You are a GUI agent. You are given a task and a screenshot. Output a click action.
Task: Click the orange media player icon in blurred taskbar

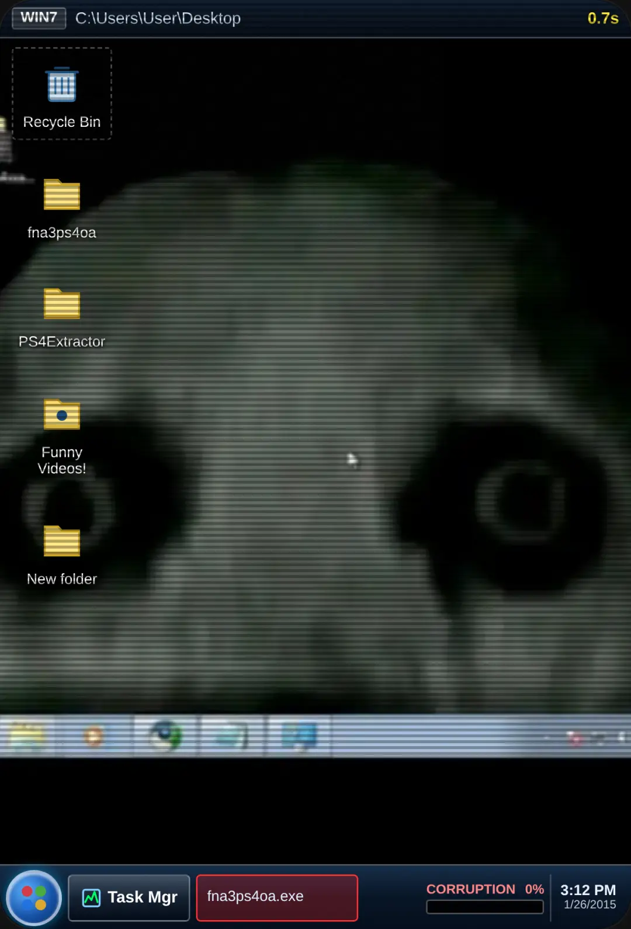[93, 736]
